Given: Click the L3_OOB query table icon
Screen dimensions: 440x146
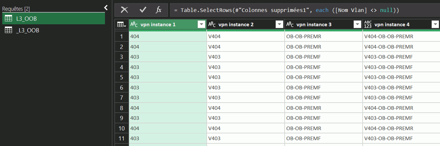Looking at the screenshot, I should 9,19.
